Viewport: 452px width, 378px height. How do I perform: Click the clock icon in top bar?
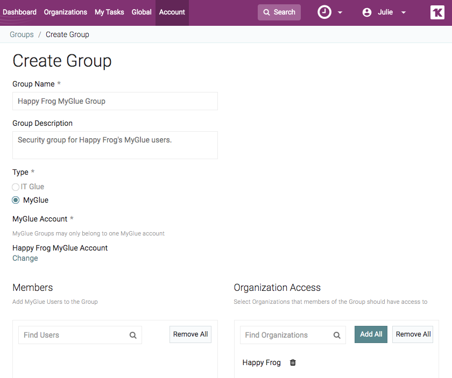point(324,12)
